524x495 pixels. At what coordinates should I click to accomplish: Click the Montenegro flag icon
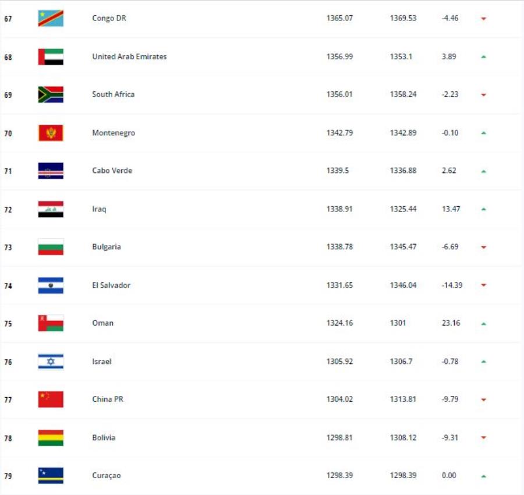click(x=51, y=133)
